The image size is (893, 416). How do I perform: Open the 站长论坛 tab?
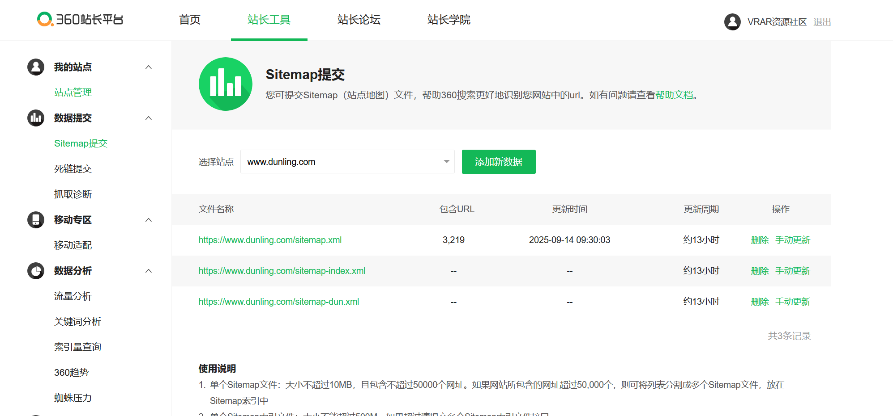359,20
